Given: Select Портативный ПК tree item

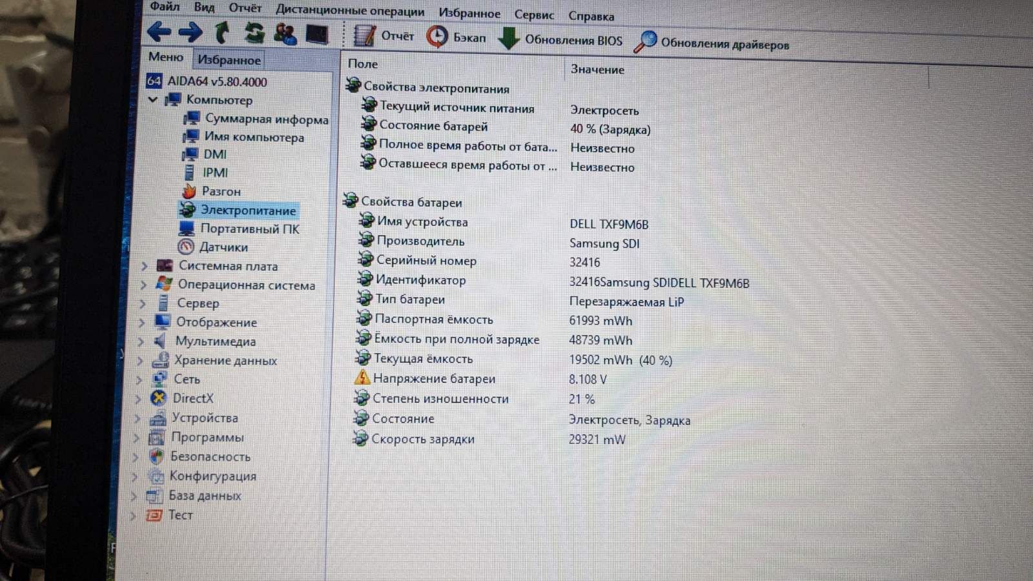Looking at the screenshot, I should click(239, 229).
